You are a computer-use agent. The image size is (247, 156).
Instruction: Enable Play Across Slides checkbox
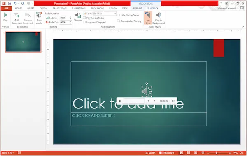click(x=84, y=18)
